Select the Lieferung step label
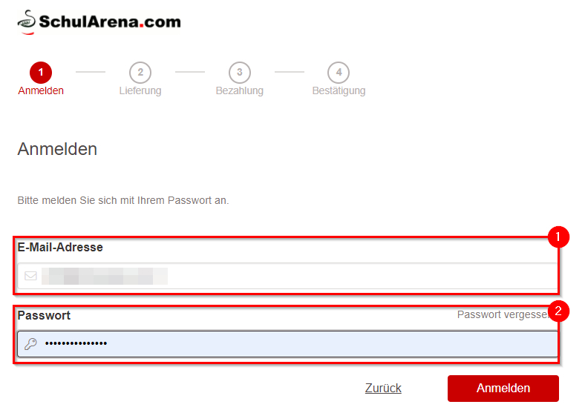Viewport: 585px width, 413px height. click(140, 91)
